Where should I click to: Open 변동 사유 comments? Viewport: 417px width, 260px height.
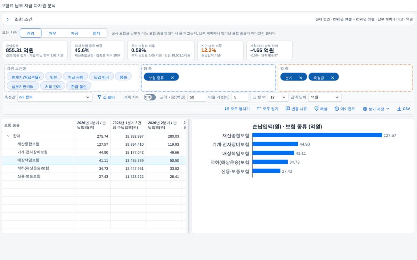(x=296, y=109)
